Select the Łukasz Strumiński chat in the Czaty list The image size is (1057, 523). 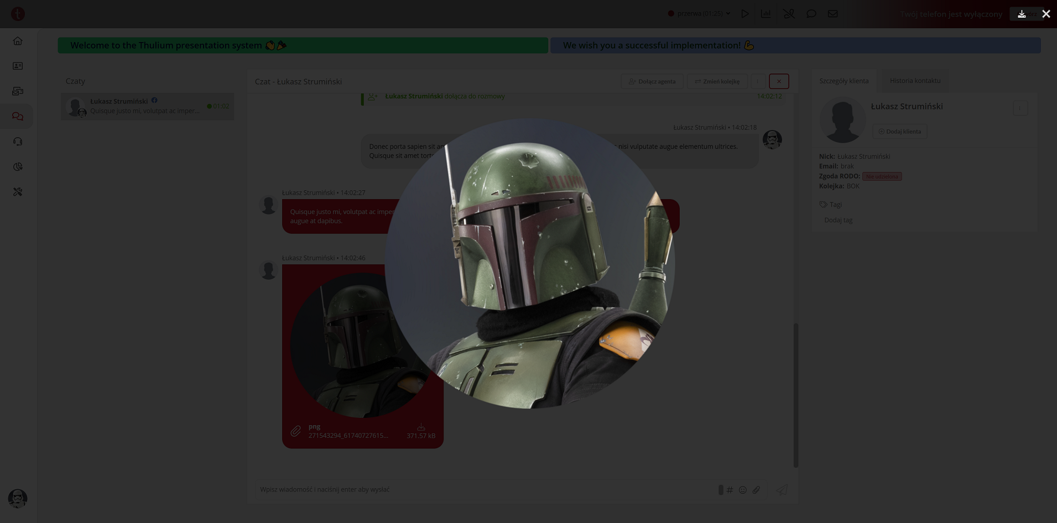[147, 106]
